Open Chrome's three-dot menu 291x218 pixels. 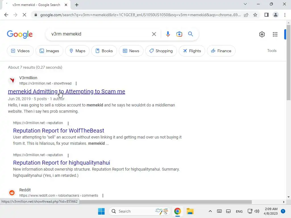click(x=285, y=15)
